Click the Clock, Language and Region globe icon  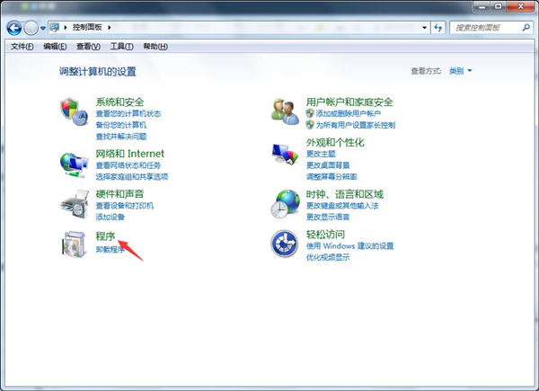[x=285, y=203]
